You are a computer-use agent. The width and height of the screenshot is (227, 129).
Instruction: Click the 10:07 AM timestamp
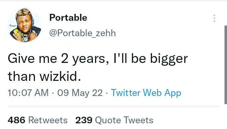(x=28, y=93)
